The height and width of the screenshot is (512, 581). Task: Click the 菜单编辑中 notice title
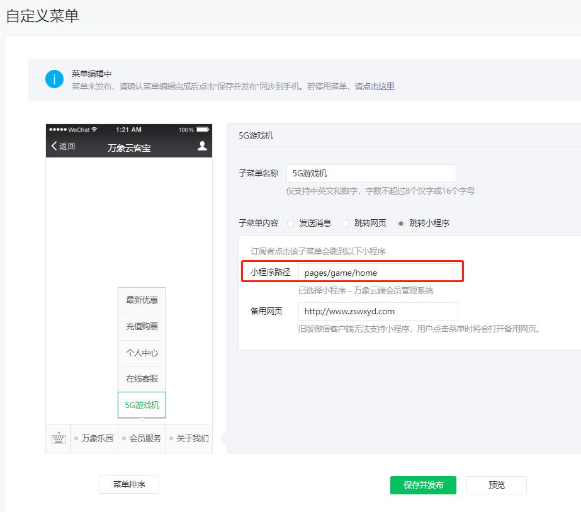pyautogui.click(x=91, y=74)
